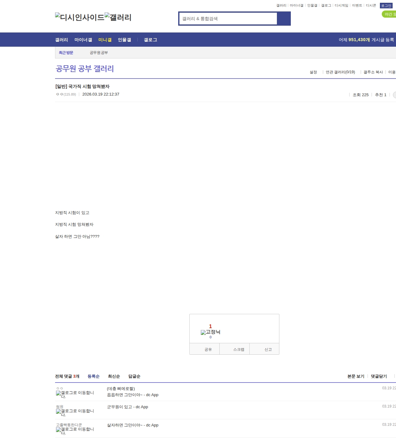
Task: Click 신고 to report the post
Action: pyautogui.click(x=268, y=349)
